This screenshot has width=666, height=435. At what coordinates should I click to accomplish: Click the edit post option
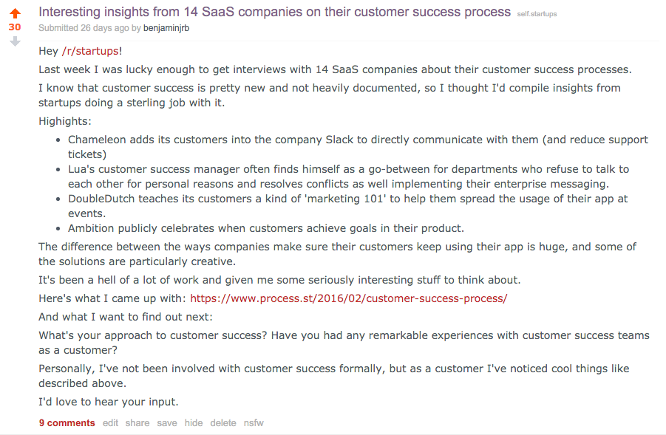pyautogui.click(x=110, y=423)
